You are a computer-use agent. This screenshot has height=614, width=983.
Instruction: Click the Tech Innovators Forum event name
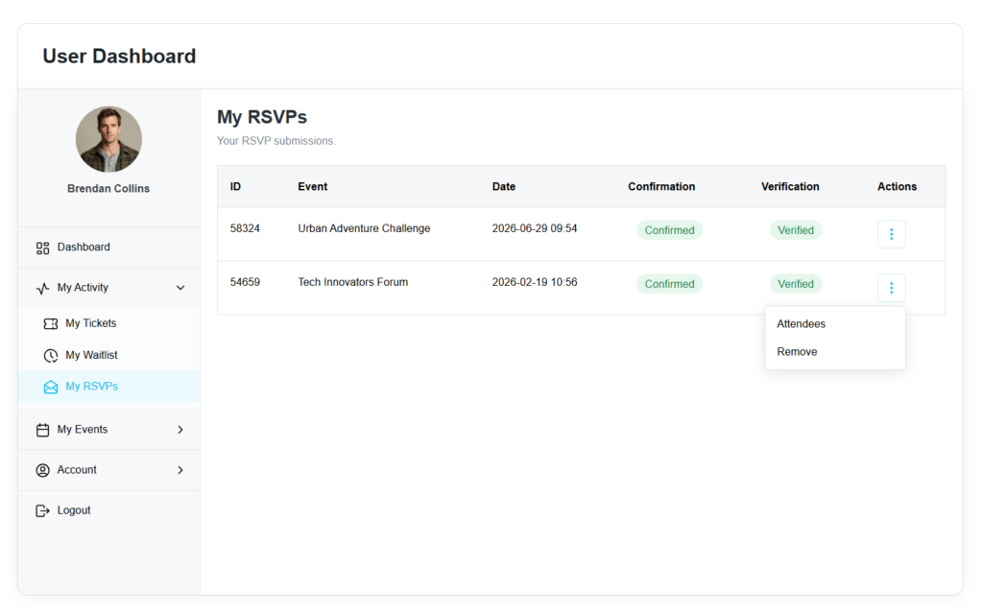click(x=352, y=283)
